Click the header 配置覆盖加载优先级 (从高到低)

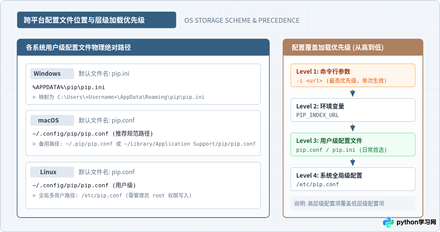pos(338,48)
